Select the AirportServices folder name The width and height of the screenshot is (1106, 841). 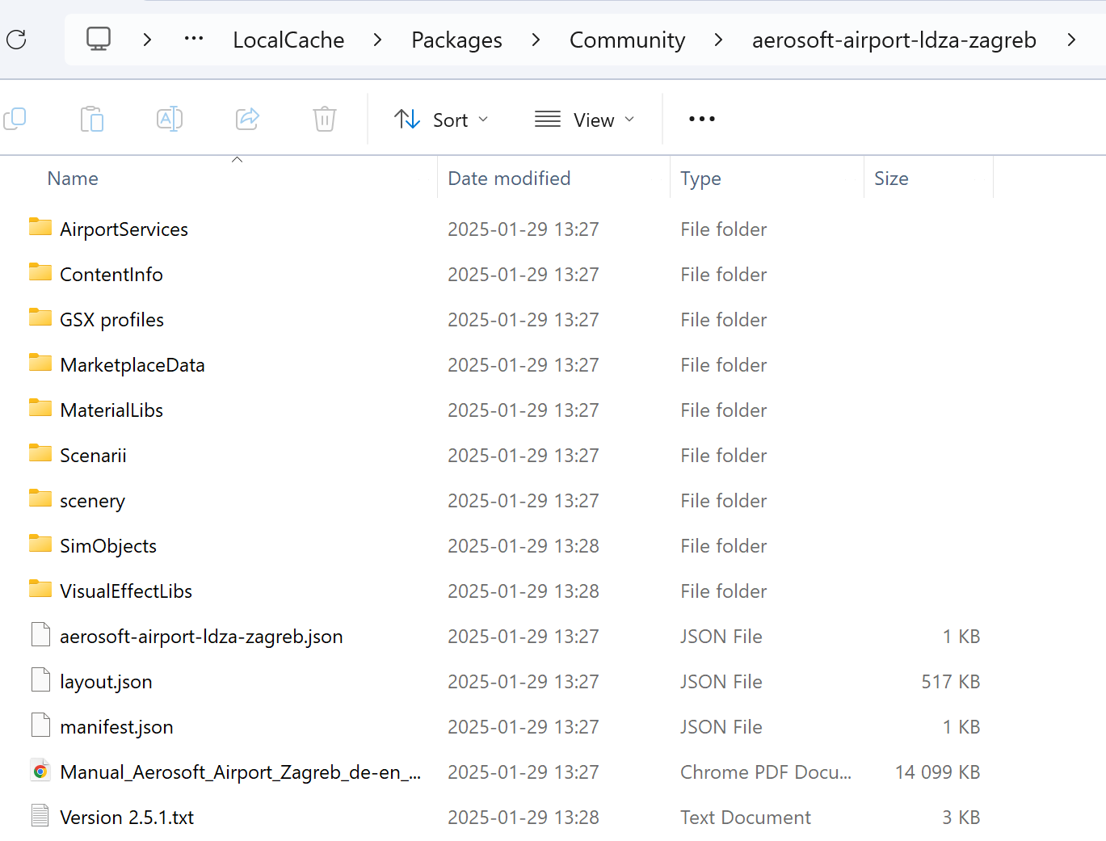coord(124,229)
